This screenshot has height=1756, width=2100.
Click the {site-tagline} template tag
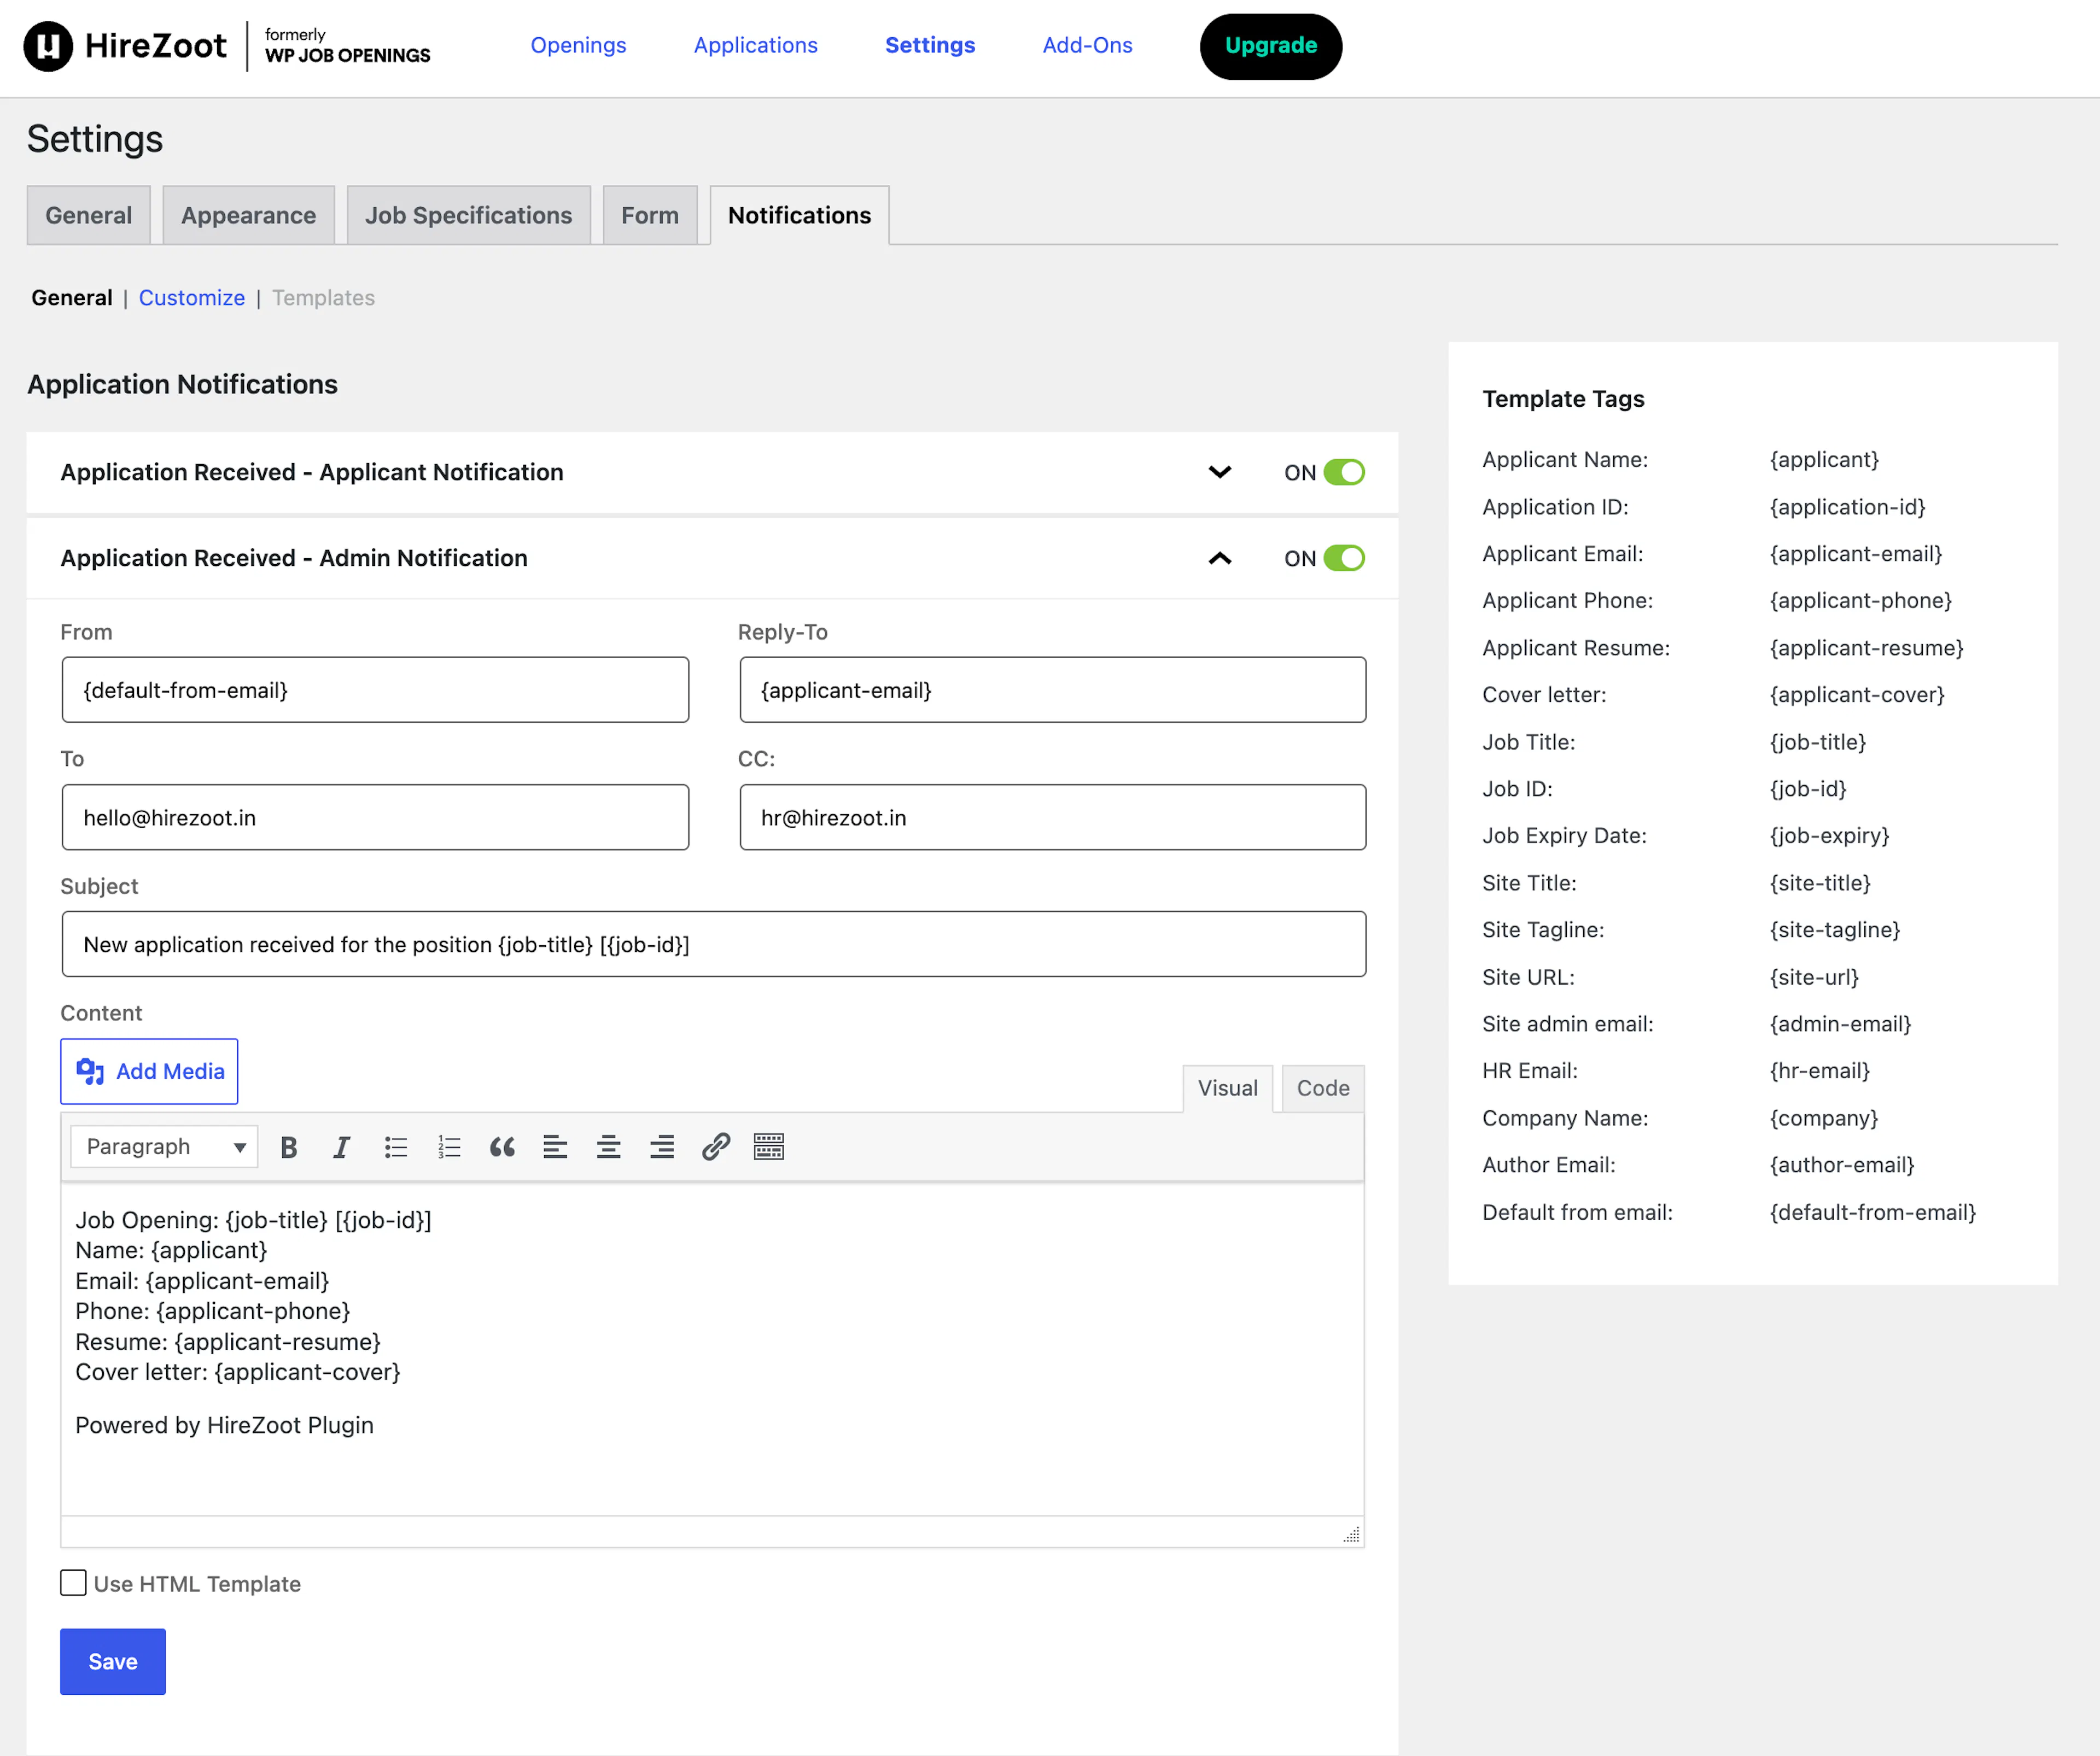click(x=1835, y=929)
